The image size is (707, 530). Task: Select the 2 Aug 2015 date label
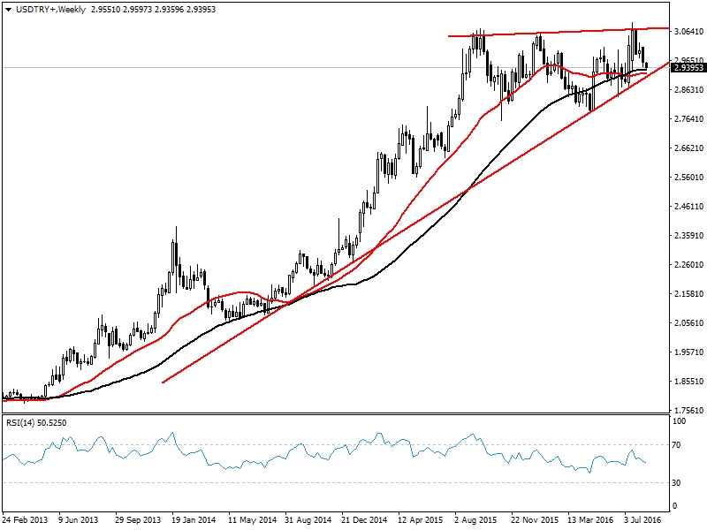[x=475, y=519]
